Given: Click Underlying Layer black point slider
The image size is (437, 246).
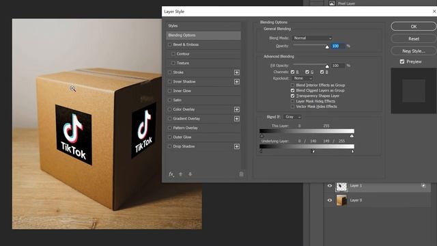Looking at the screenshot, I should point(261,151).
